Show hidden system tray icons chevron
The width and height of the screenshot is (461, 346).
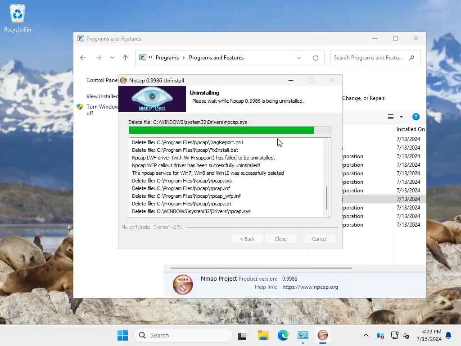[366, 335]
